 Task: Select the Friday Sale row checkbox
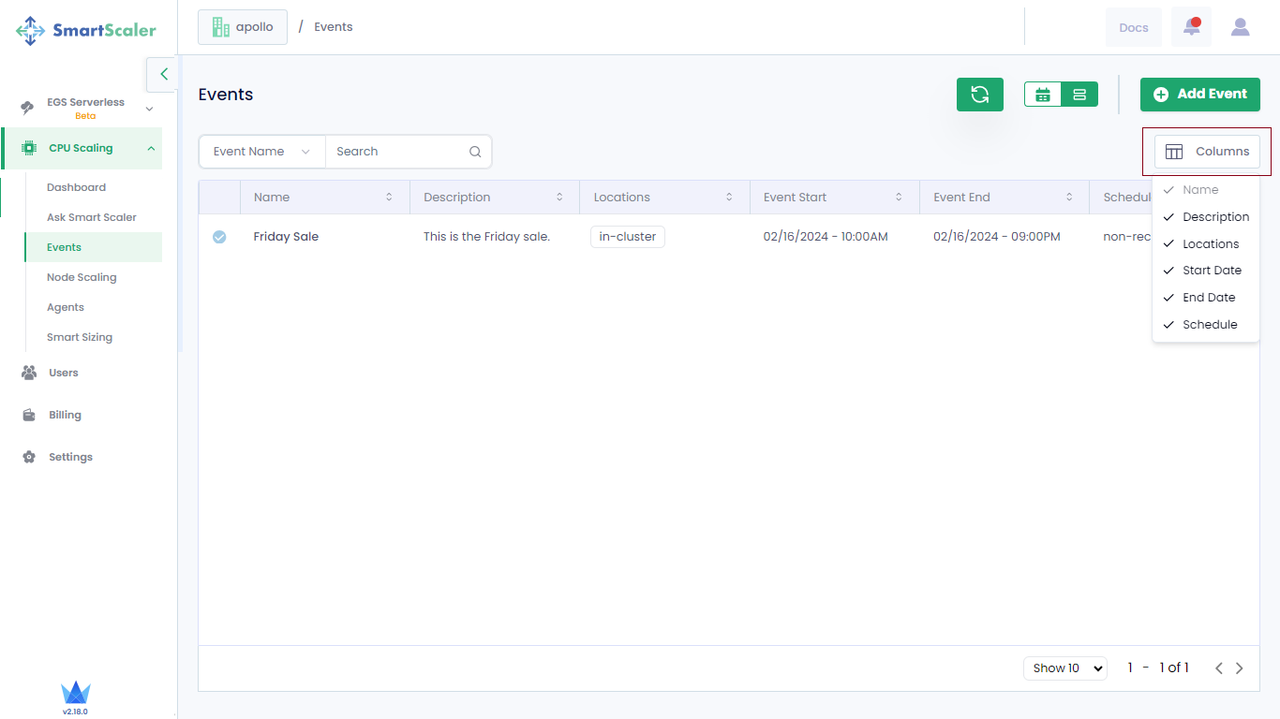pyautogui.click(x=219, y=237)
